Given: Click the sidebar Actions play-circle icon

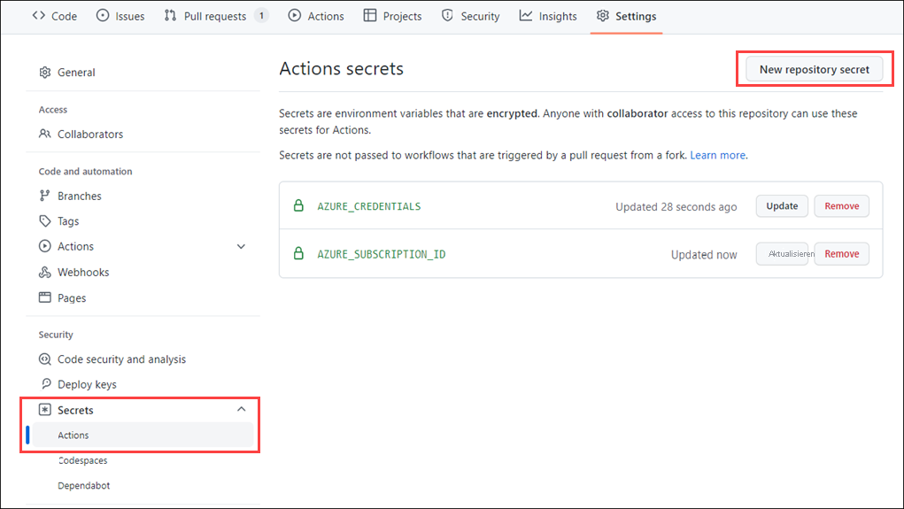Looking at the screenshot, I should [x=45, y=246].
